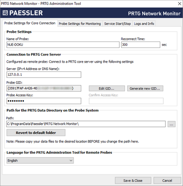Close the PRTG Administration Tool window
The image size is (183, 186).
pyautogui.click(x=179, y=4)
